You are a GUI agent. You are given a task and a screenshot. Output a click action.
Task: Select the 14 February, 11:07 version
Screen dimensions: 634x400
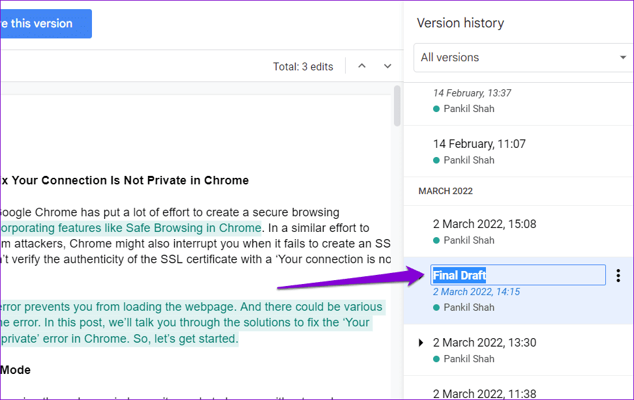point(519,152)
